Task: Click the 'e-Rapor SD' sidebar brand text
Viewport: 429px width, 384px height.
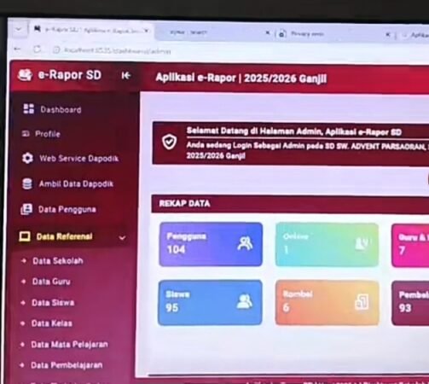Action: pyautogui.click(x=70, y=75)
